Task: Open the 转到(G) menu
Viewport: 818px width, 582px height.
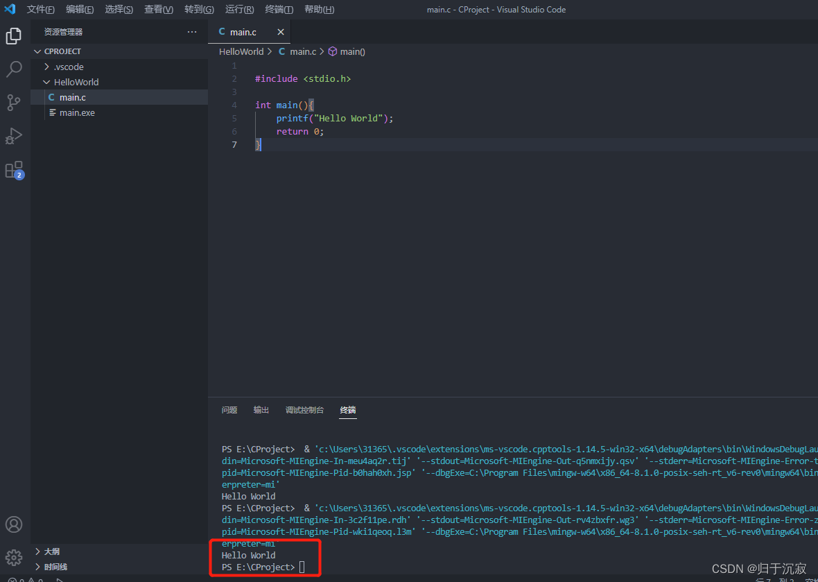Action: 199,10
